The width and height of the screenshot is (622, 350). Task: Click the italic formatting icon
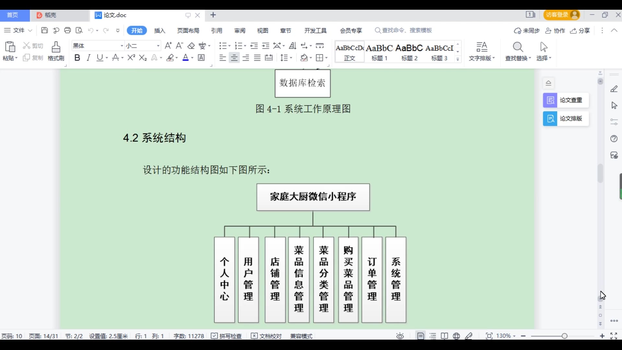(x=88, y=58)
